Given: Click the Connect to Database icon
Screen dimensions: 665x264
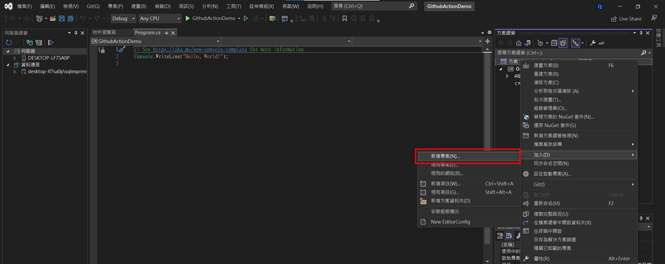Looking at the screenshot, I should tap(30, 43).
